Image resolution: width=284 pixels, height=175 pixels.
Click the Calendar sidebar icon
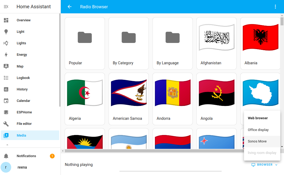click(x=6, y=101)
